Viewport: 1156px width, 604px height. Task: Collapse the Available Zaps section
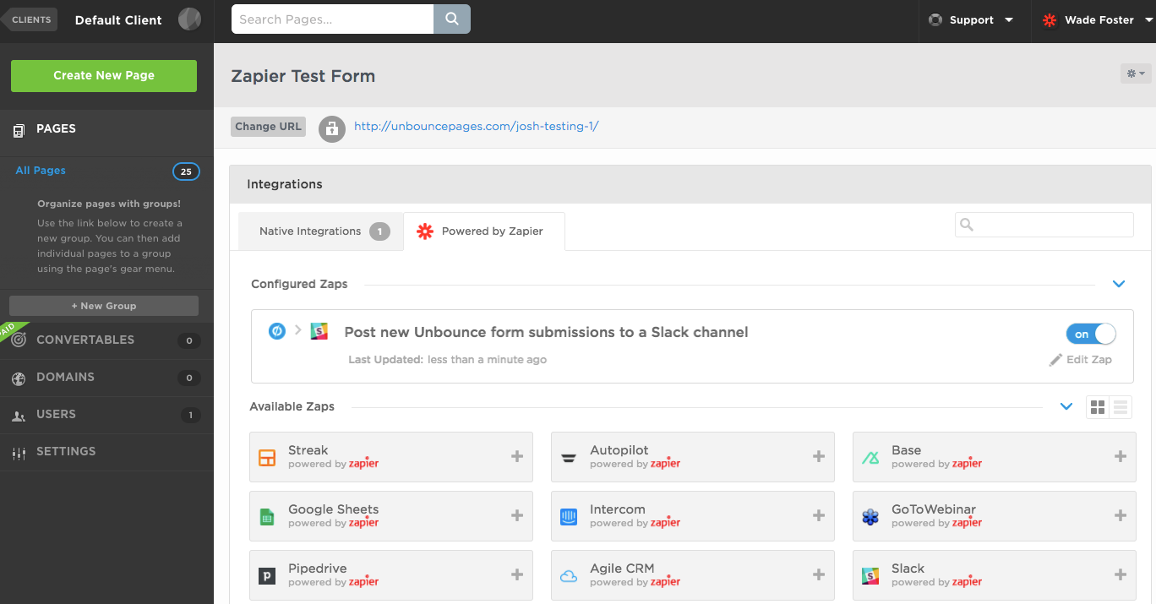[1066, 406]
